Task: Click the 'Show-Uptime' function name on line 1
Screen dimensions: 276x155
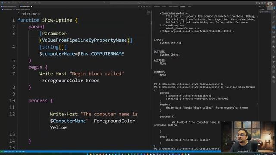Action: pyautogui.click(x=57, y=20)
